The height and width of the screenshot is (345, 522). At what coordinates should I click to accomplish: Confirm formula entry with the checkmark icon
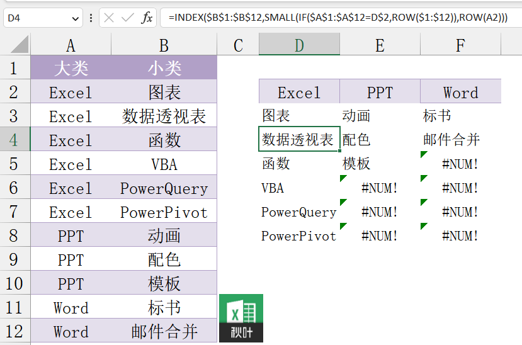(x=127, y=18)
